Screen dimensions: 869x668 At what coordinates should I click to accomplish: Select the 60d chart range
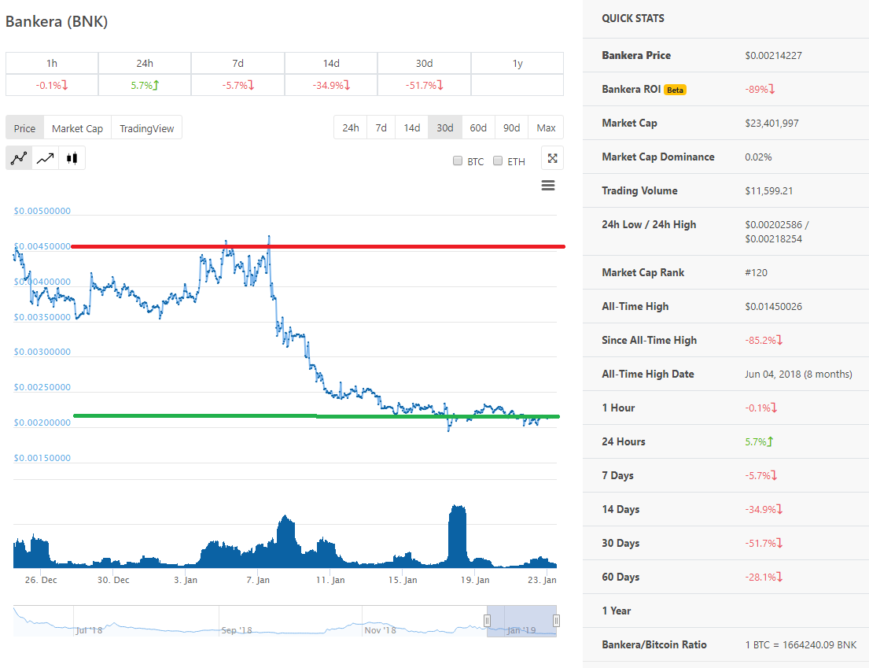coord(478,127)
